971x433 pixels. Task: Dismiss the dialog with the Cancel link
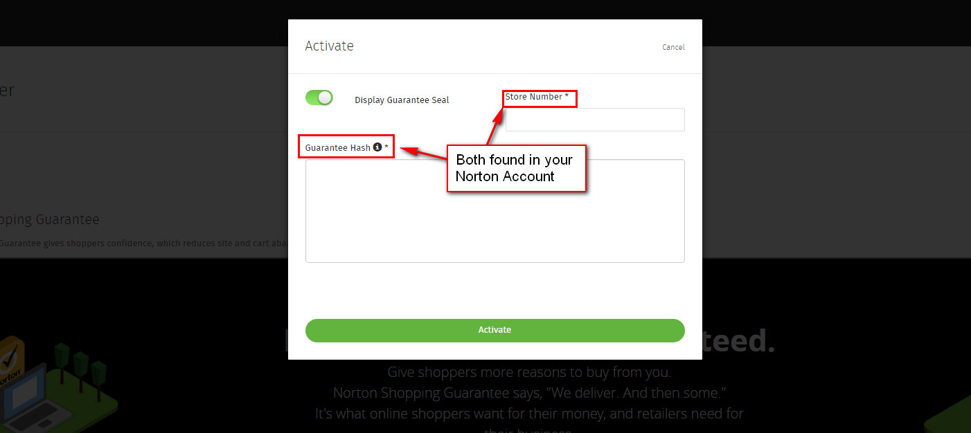pyautogui.click(x=673, y=47)
